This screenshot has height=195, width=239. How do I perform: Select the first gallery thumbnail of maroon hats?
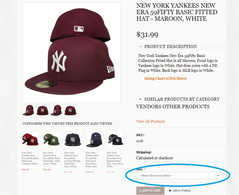coord(29,110)
